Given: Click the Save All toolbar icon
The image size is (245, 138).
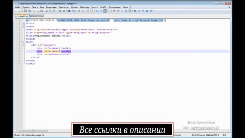Looking at the screenshot, I should [29, 11].
